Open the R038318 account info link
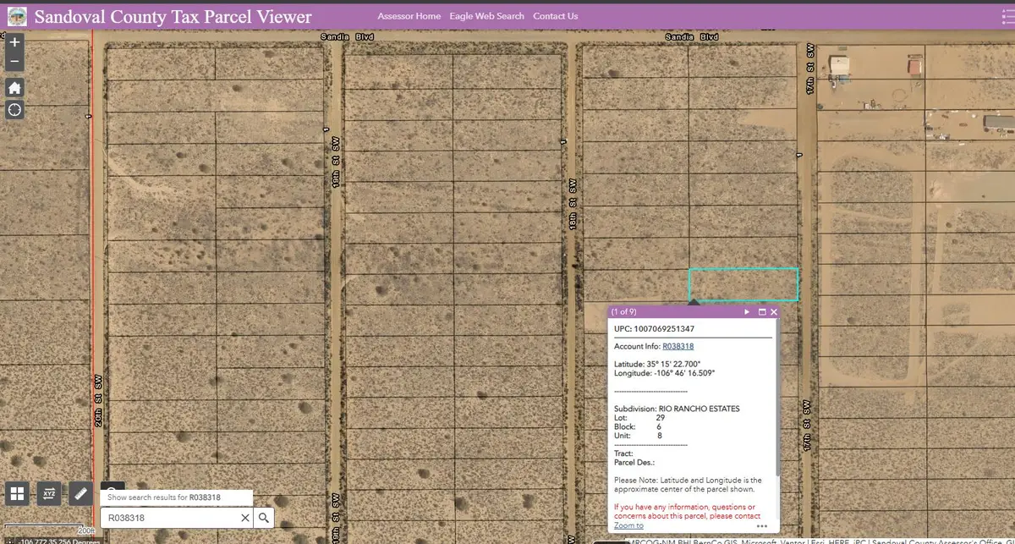Image resolution: width=1015 pixels, height=544 pixels. pos(678,346)
